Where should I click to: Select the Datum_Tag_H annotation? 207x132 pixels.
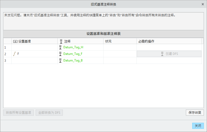click(73, 47)
